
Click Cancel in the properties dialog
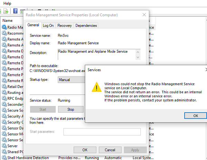[x=110, y=150]
